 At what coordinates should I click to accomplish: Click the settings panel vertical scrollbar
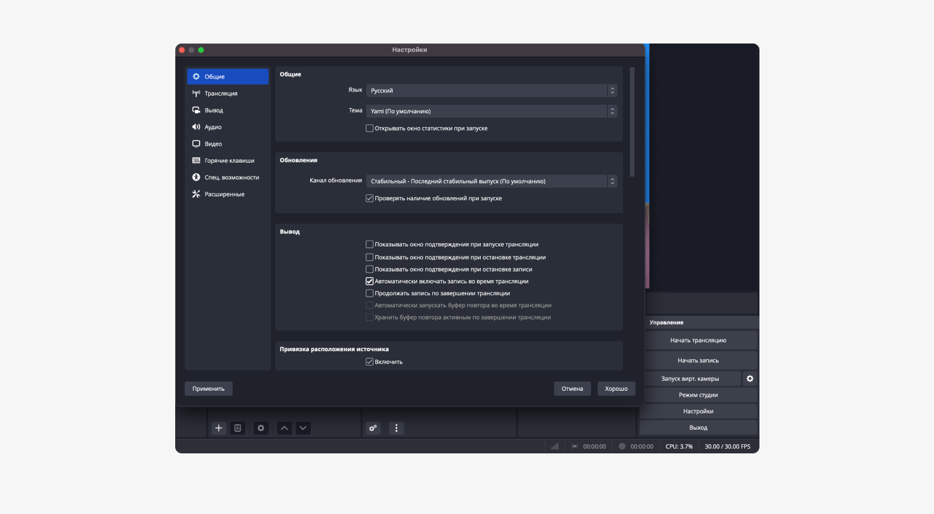pos(632,122)
